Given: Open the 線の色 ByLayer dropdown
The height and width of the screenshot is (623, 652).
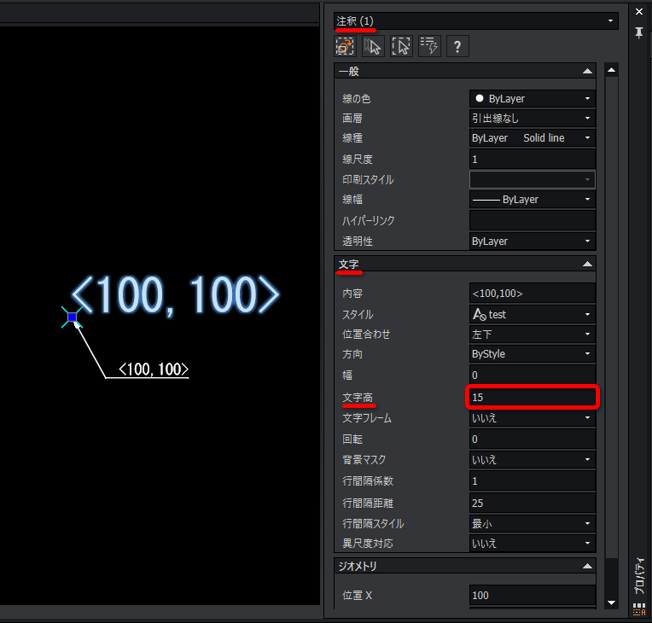Looking at the screenshot, I should 533,98.
